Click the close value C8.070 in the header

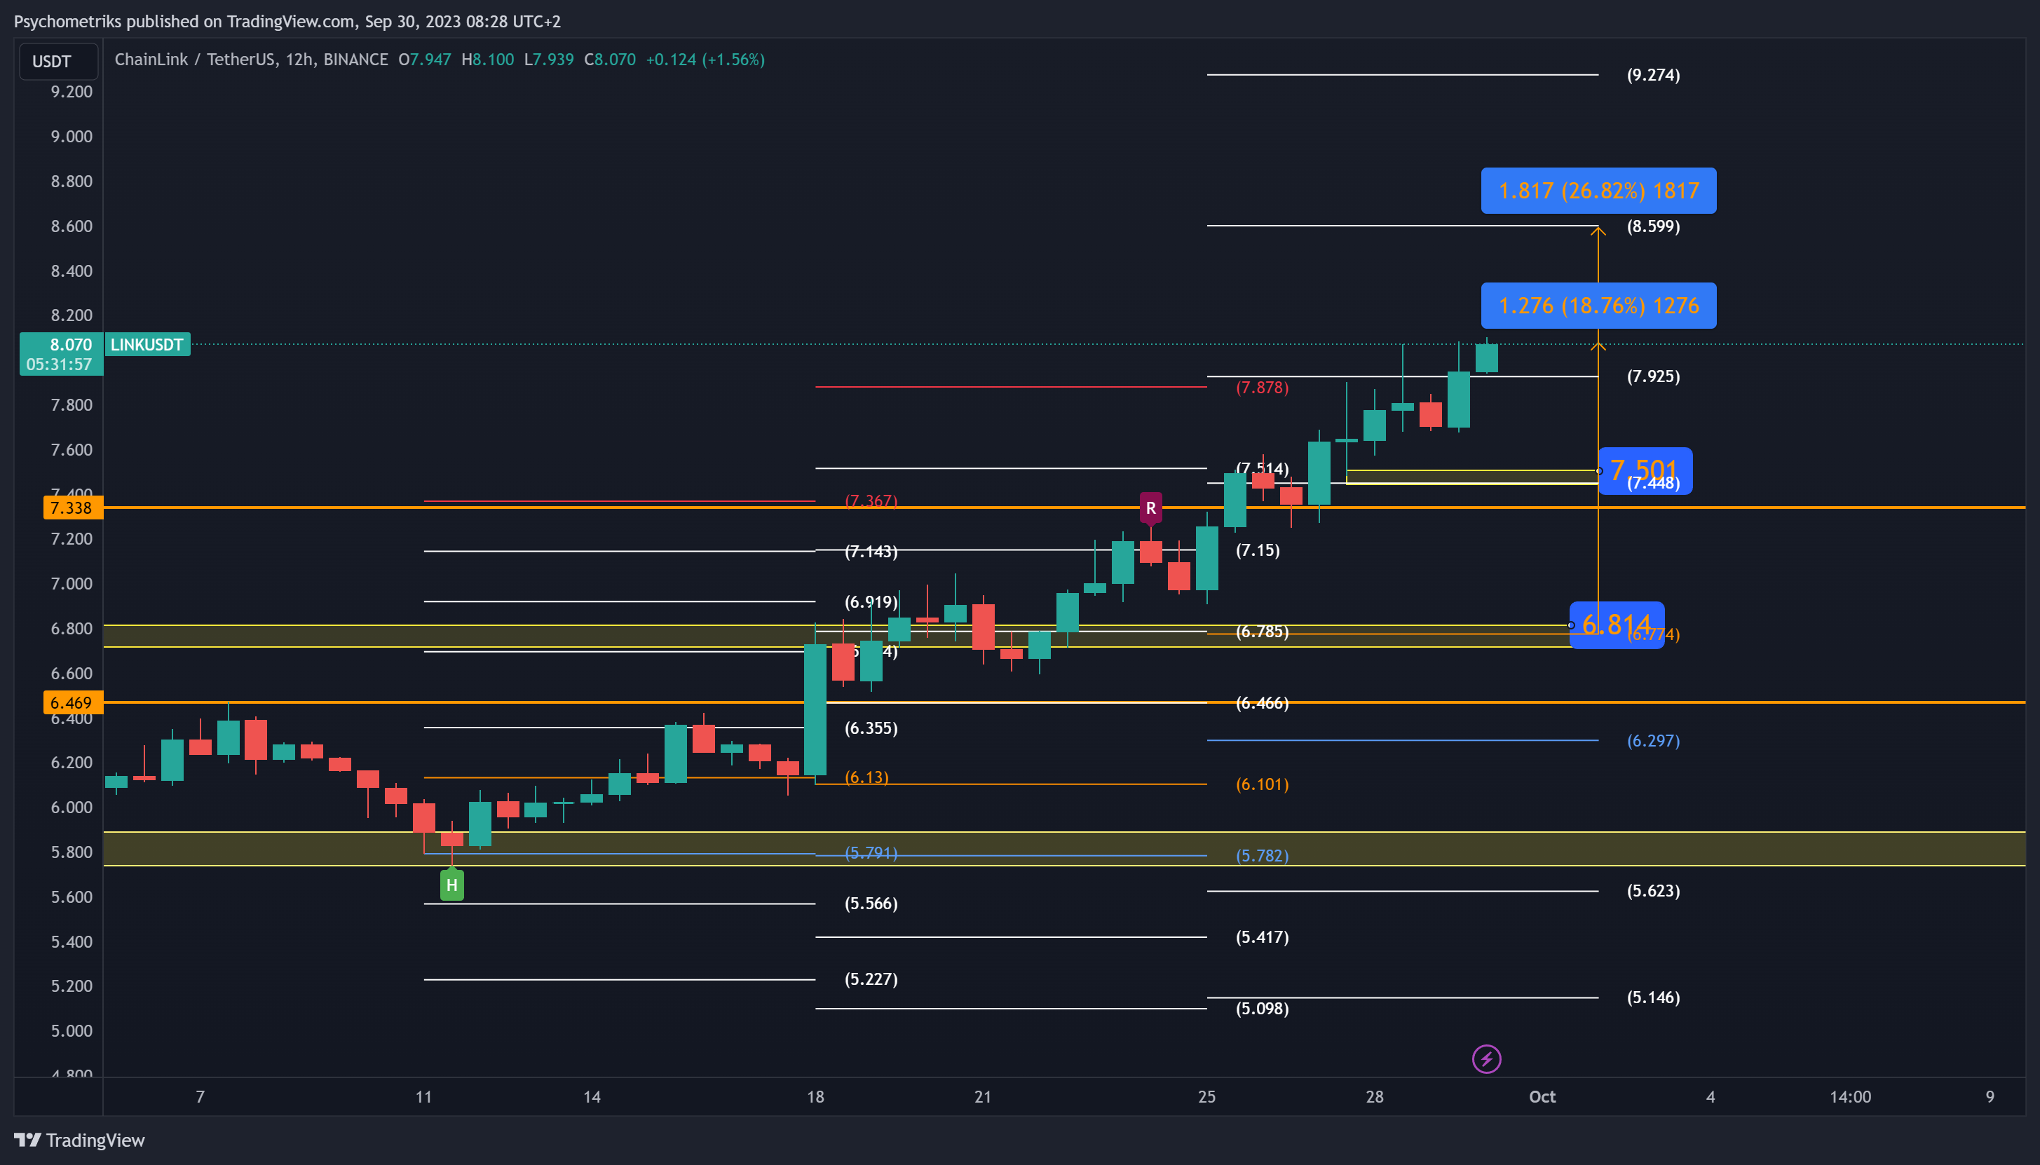click(610, 60)
